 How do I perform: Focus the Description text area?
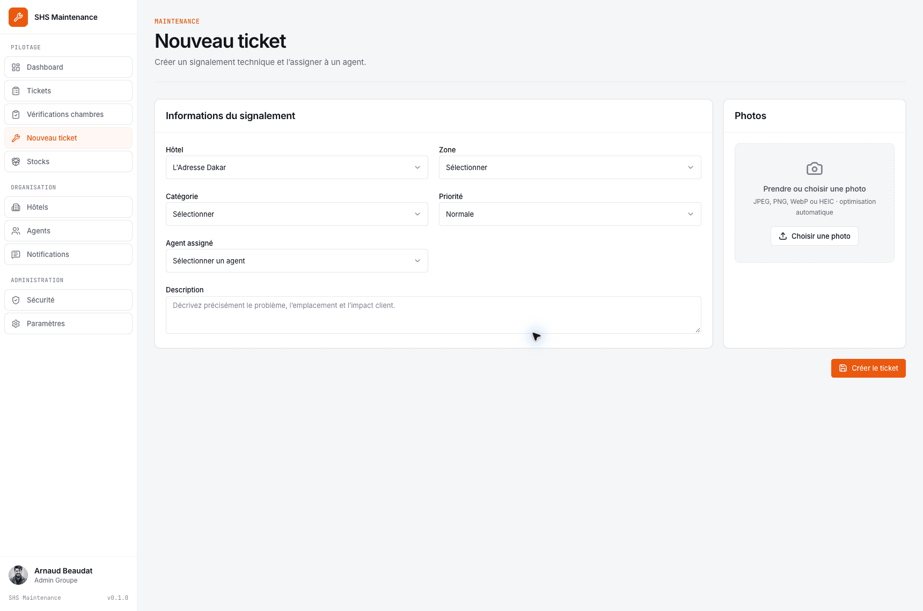(434, 315)
